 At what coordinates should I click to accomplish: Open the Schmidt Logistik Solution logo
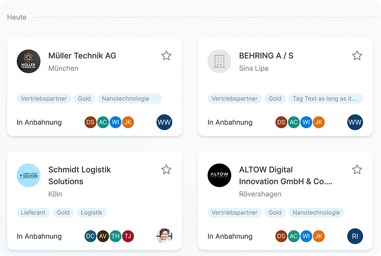point(29,175)
